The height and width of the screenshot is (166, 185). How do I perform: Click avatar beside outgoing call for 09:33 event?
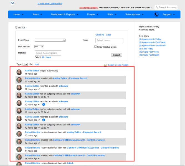point(19,126)
